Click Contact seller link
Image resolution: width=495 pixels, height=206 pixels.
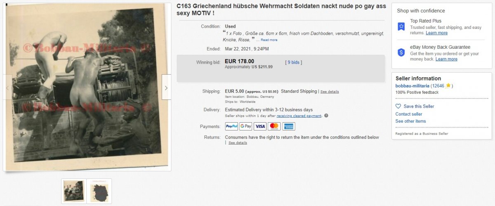click(x=409, y=114)
